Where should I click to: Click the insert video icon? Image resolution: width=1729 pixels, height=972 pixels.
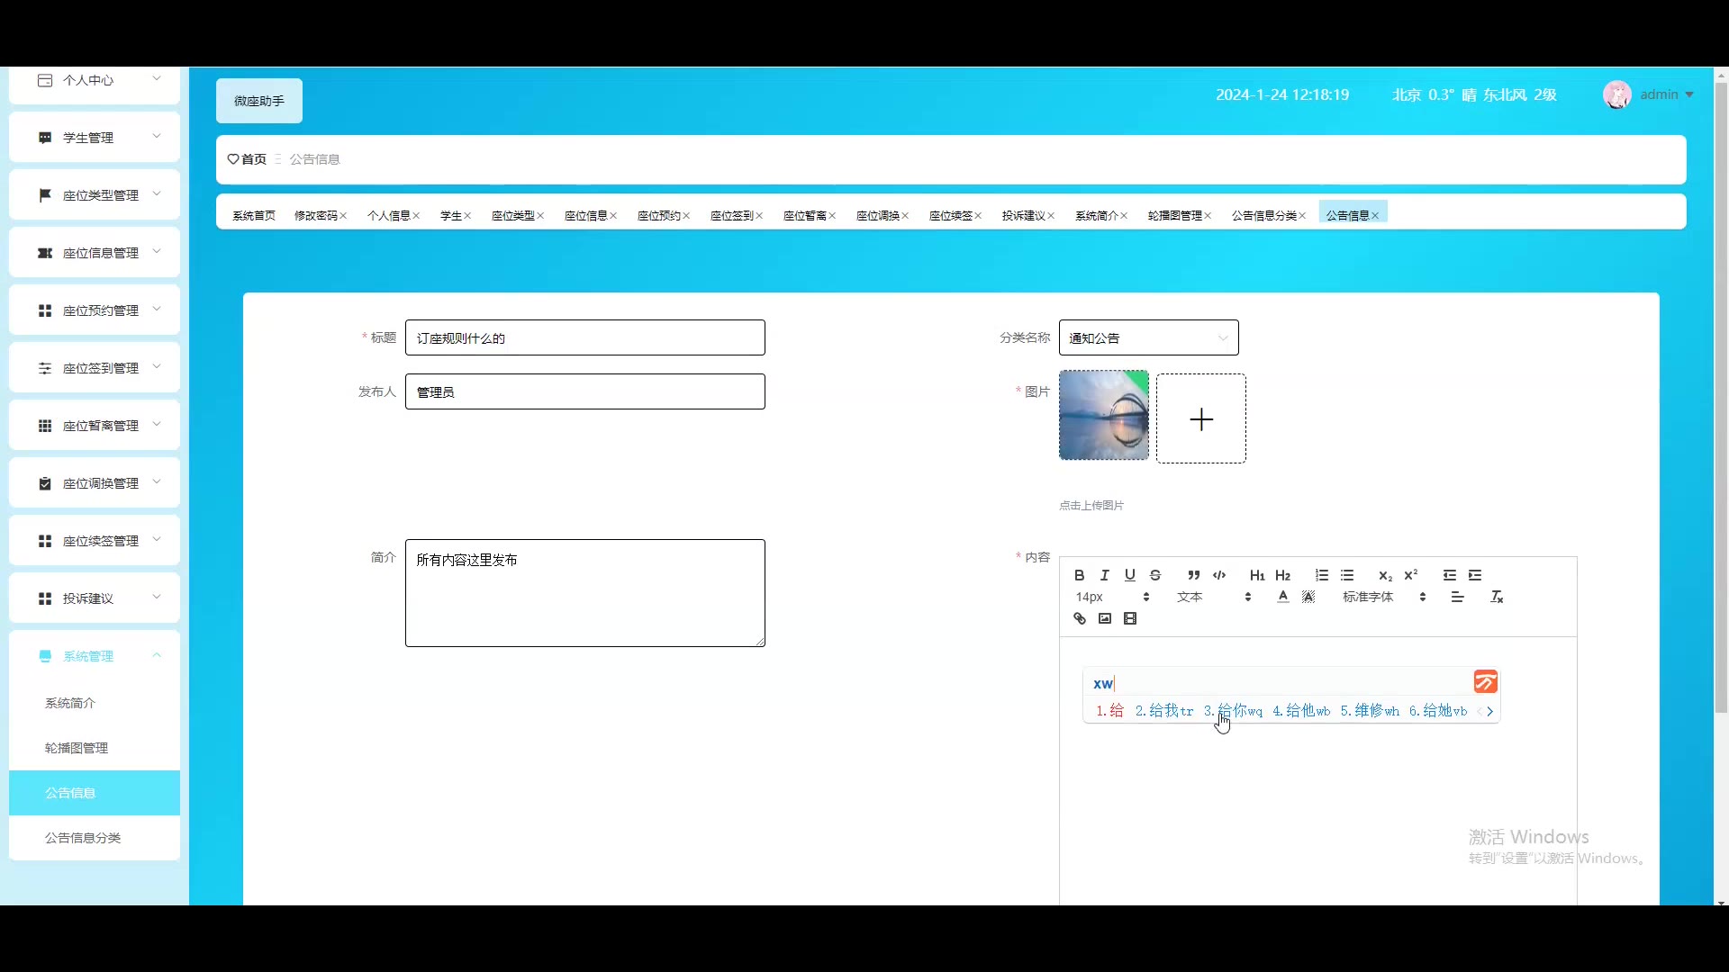(x=1130, y=618)
